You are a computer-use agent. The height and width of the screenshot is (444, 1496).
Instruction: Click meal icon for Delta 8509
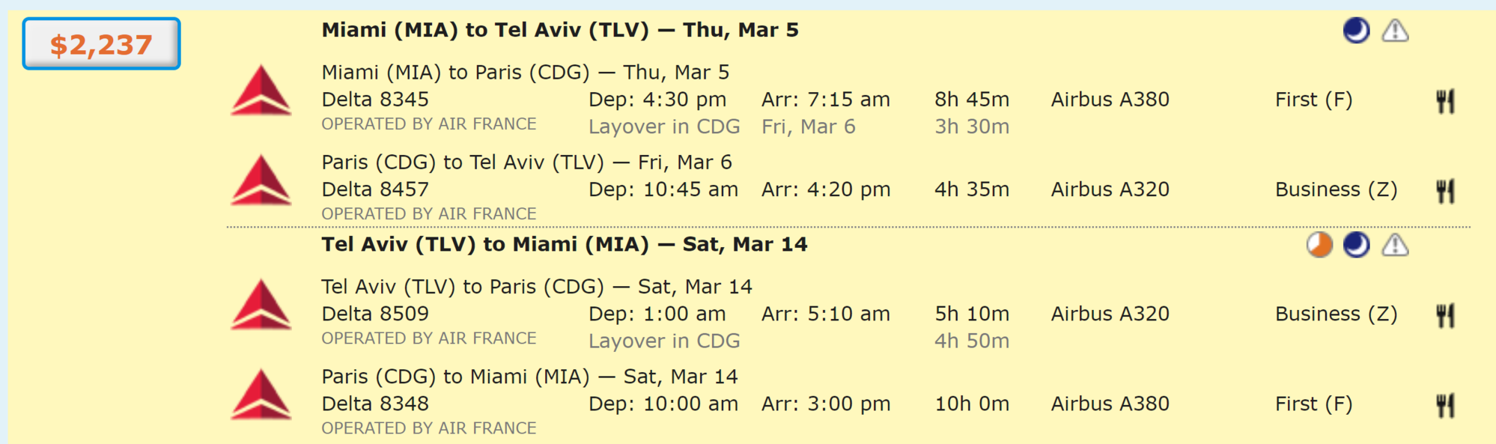(1445, 315)
